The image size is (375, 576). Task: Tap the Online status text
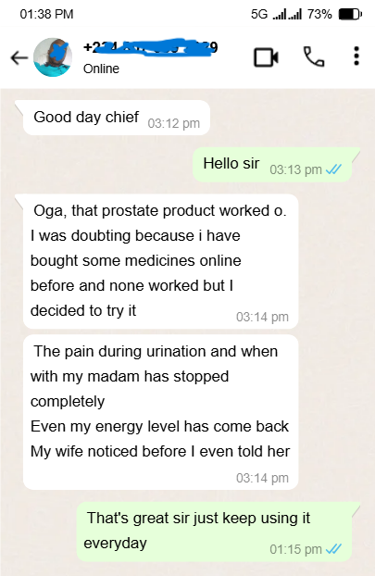101,69
